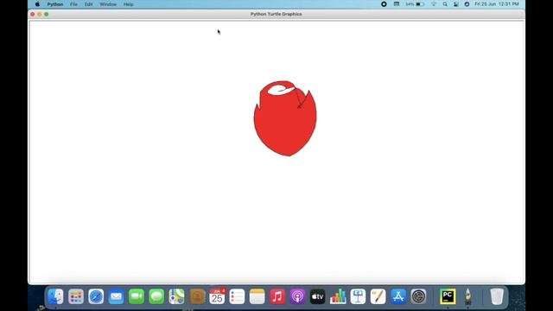Open Reminders from the Dock
This screenshot has width=553, height=311.
pyautogui.click(x=237, y=296)
